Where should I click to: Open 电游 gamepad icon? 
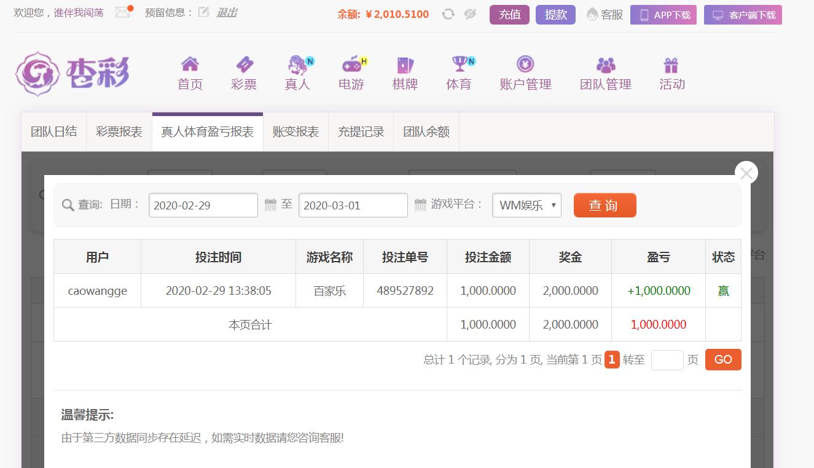(x=351, y=64)
